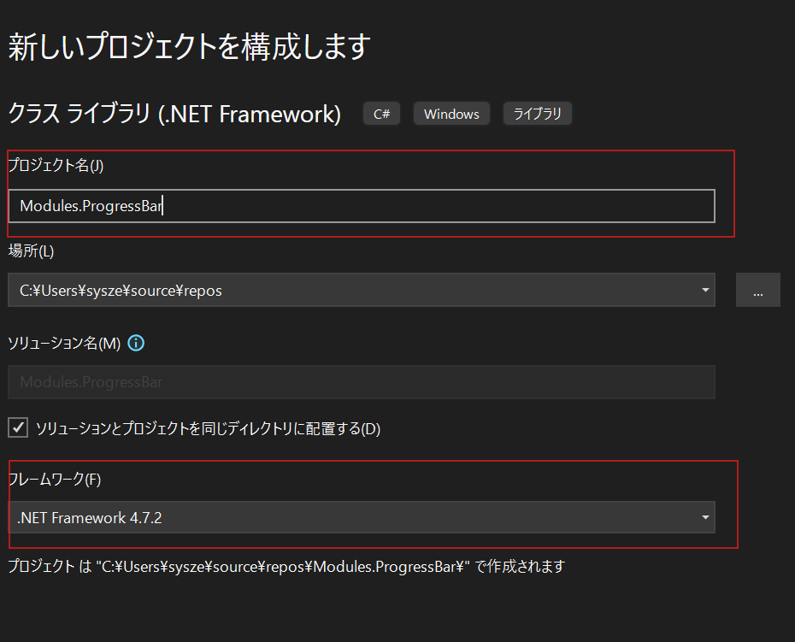Click the browse location ellipsis button
The image size is (795, 642).
[x=758, y=290]
